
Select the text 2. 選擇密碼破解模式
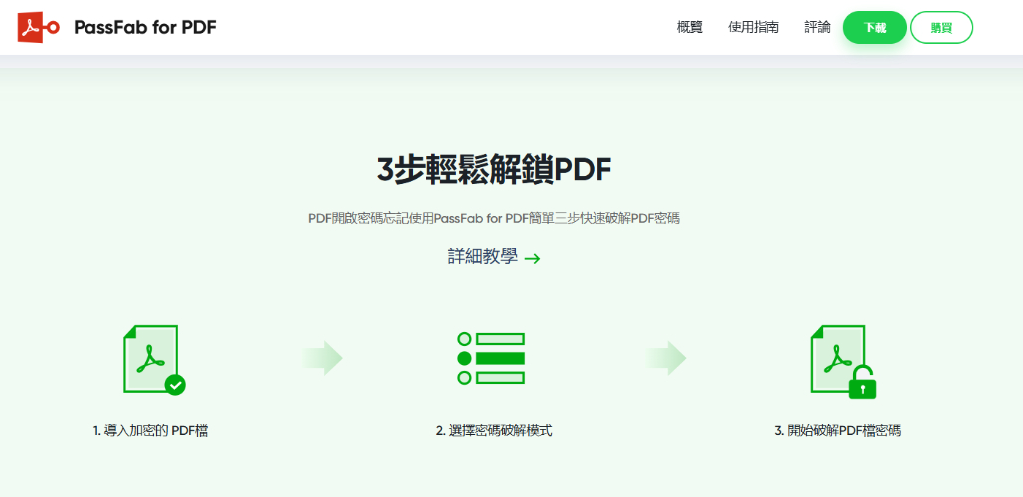point(494,431)
